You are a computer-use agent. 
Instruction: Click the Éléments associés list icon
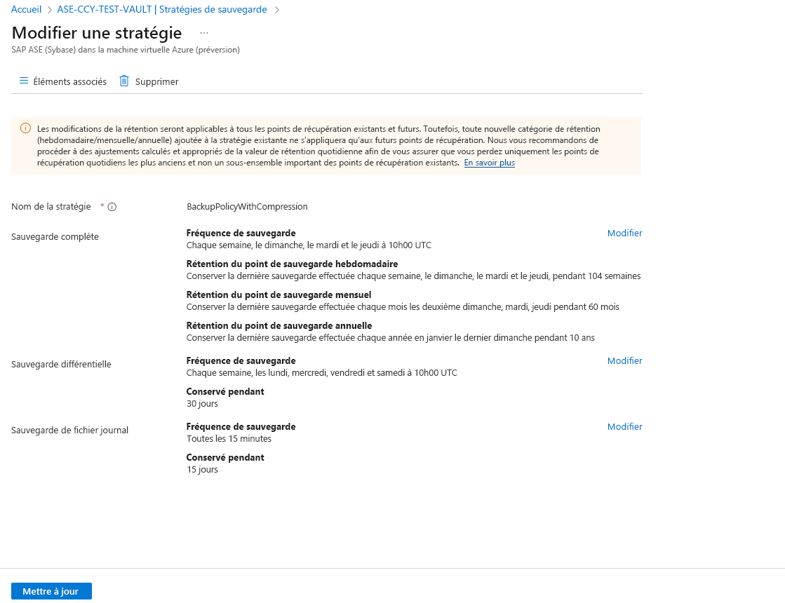click(22, 81)
